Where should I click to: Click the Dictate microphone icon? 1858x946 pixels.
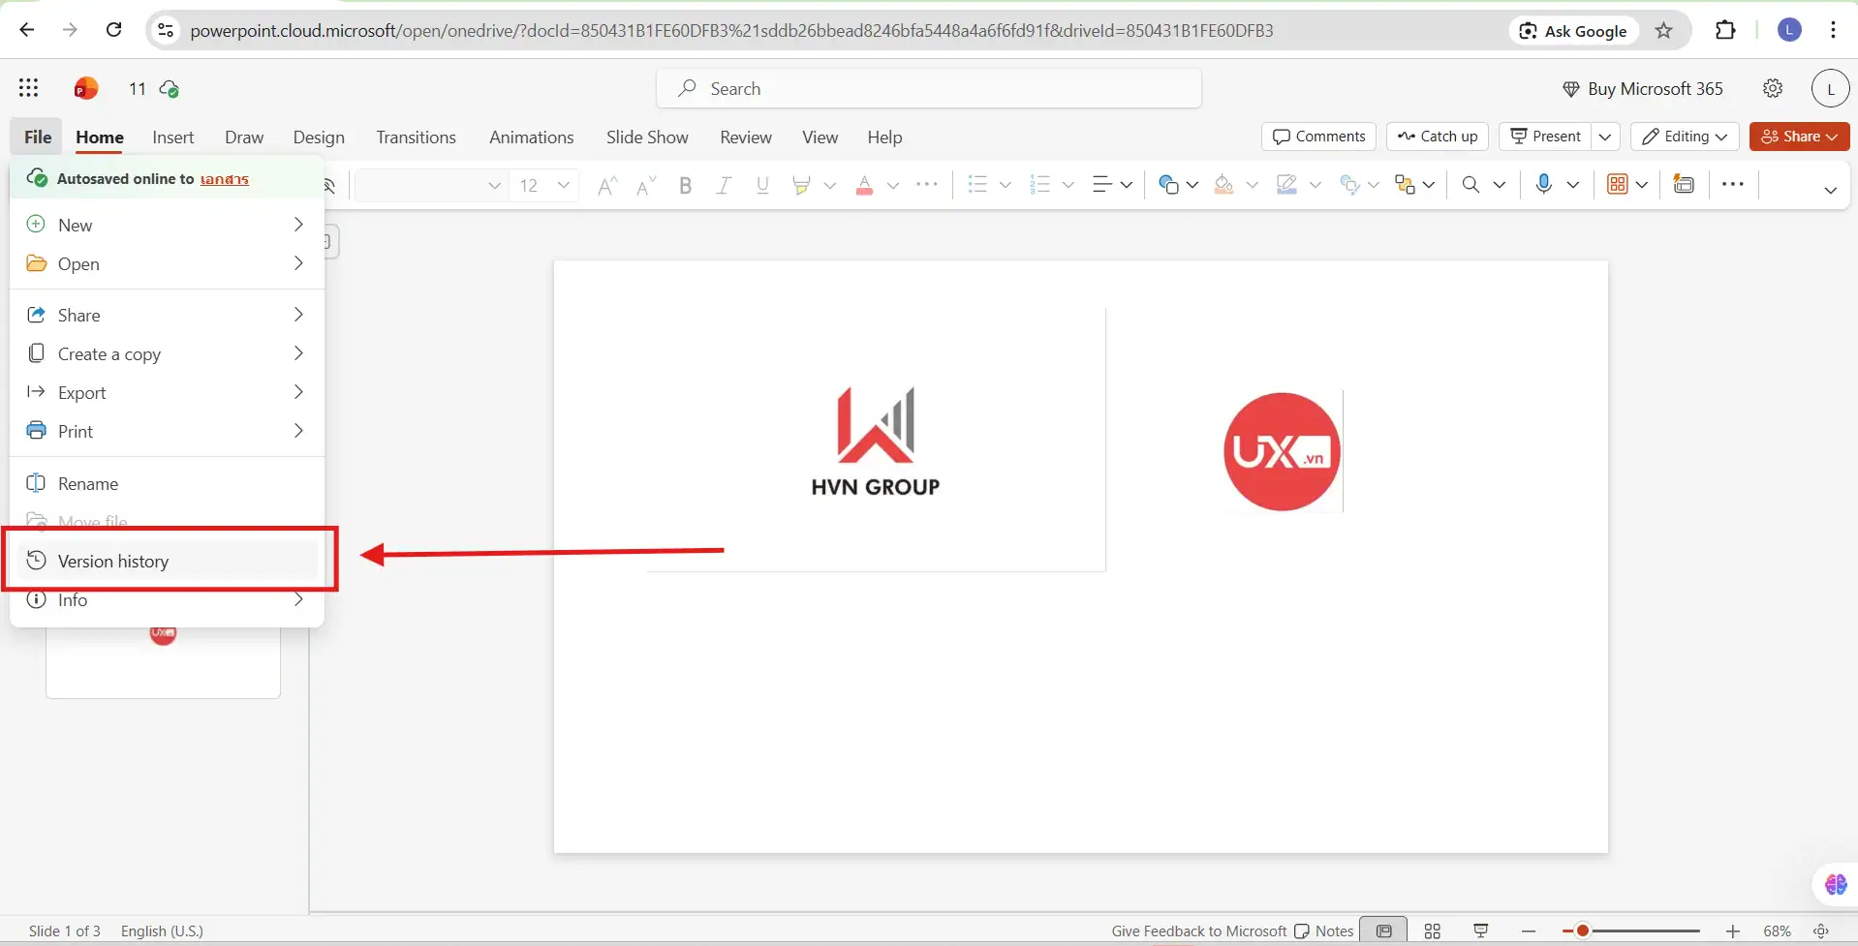point(1543,184)
